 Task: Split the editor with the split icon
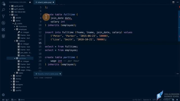point(173,2)
